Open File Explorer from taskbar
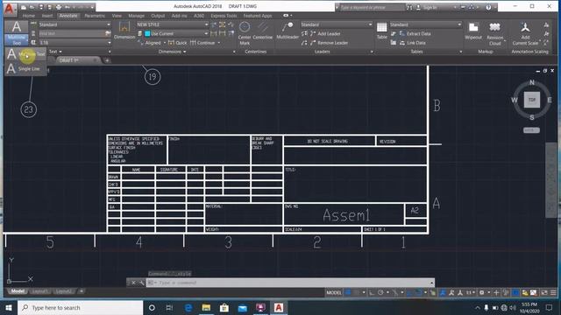 (x=206, y=307)
